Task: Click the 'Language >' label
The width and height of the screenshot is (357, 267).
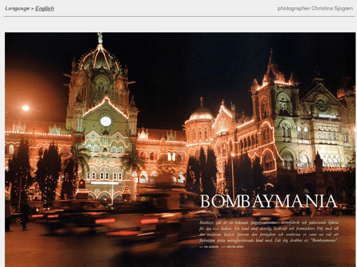Action: point(20,8)
